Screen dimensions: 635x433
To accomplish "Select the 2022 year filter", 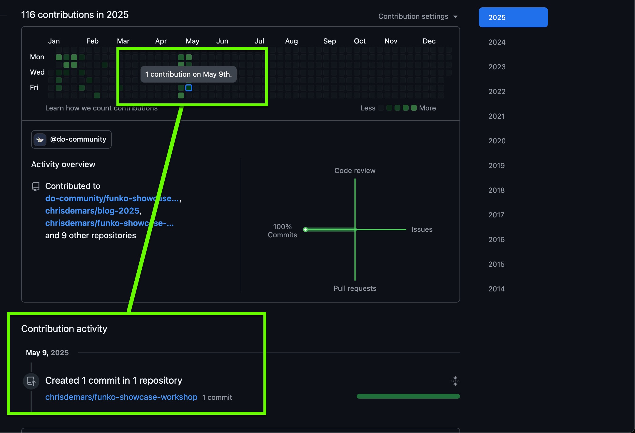I will (x=497, y=91).
